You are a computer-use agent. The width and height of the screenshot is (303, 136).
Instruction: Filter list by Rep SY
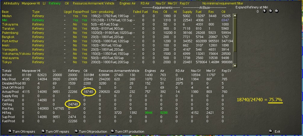(x=184, y=4)
